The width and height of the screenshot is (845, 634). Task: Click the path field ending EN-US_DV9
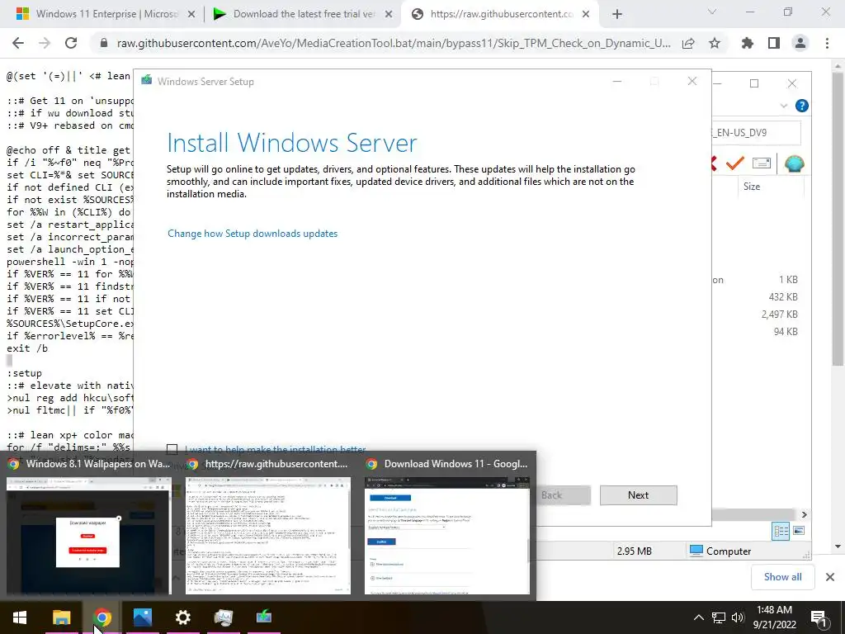(756, 133)
